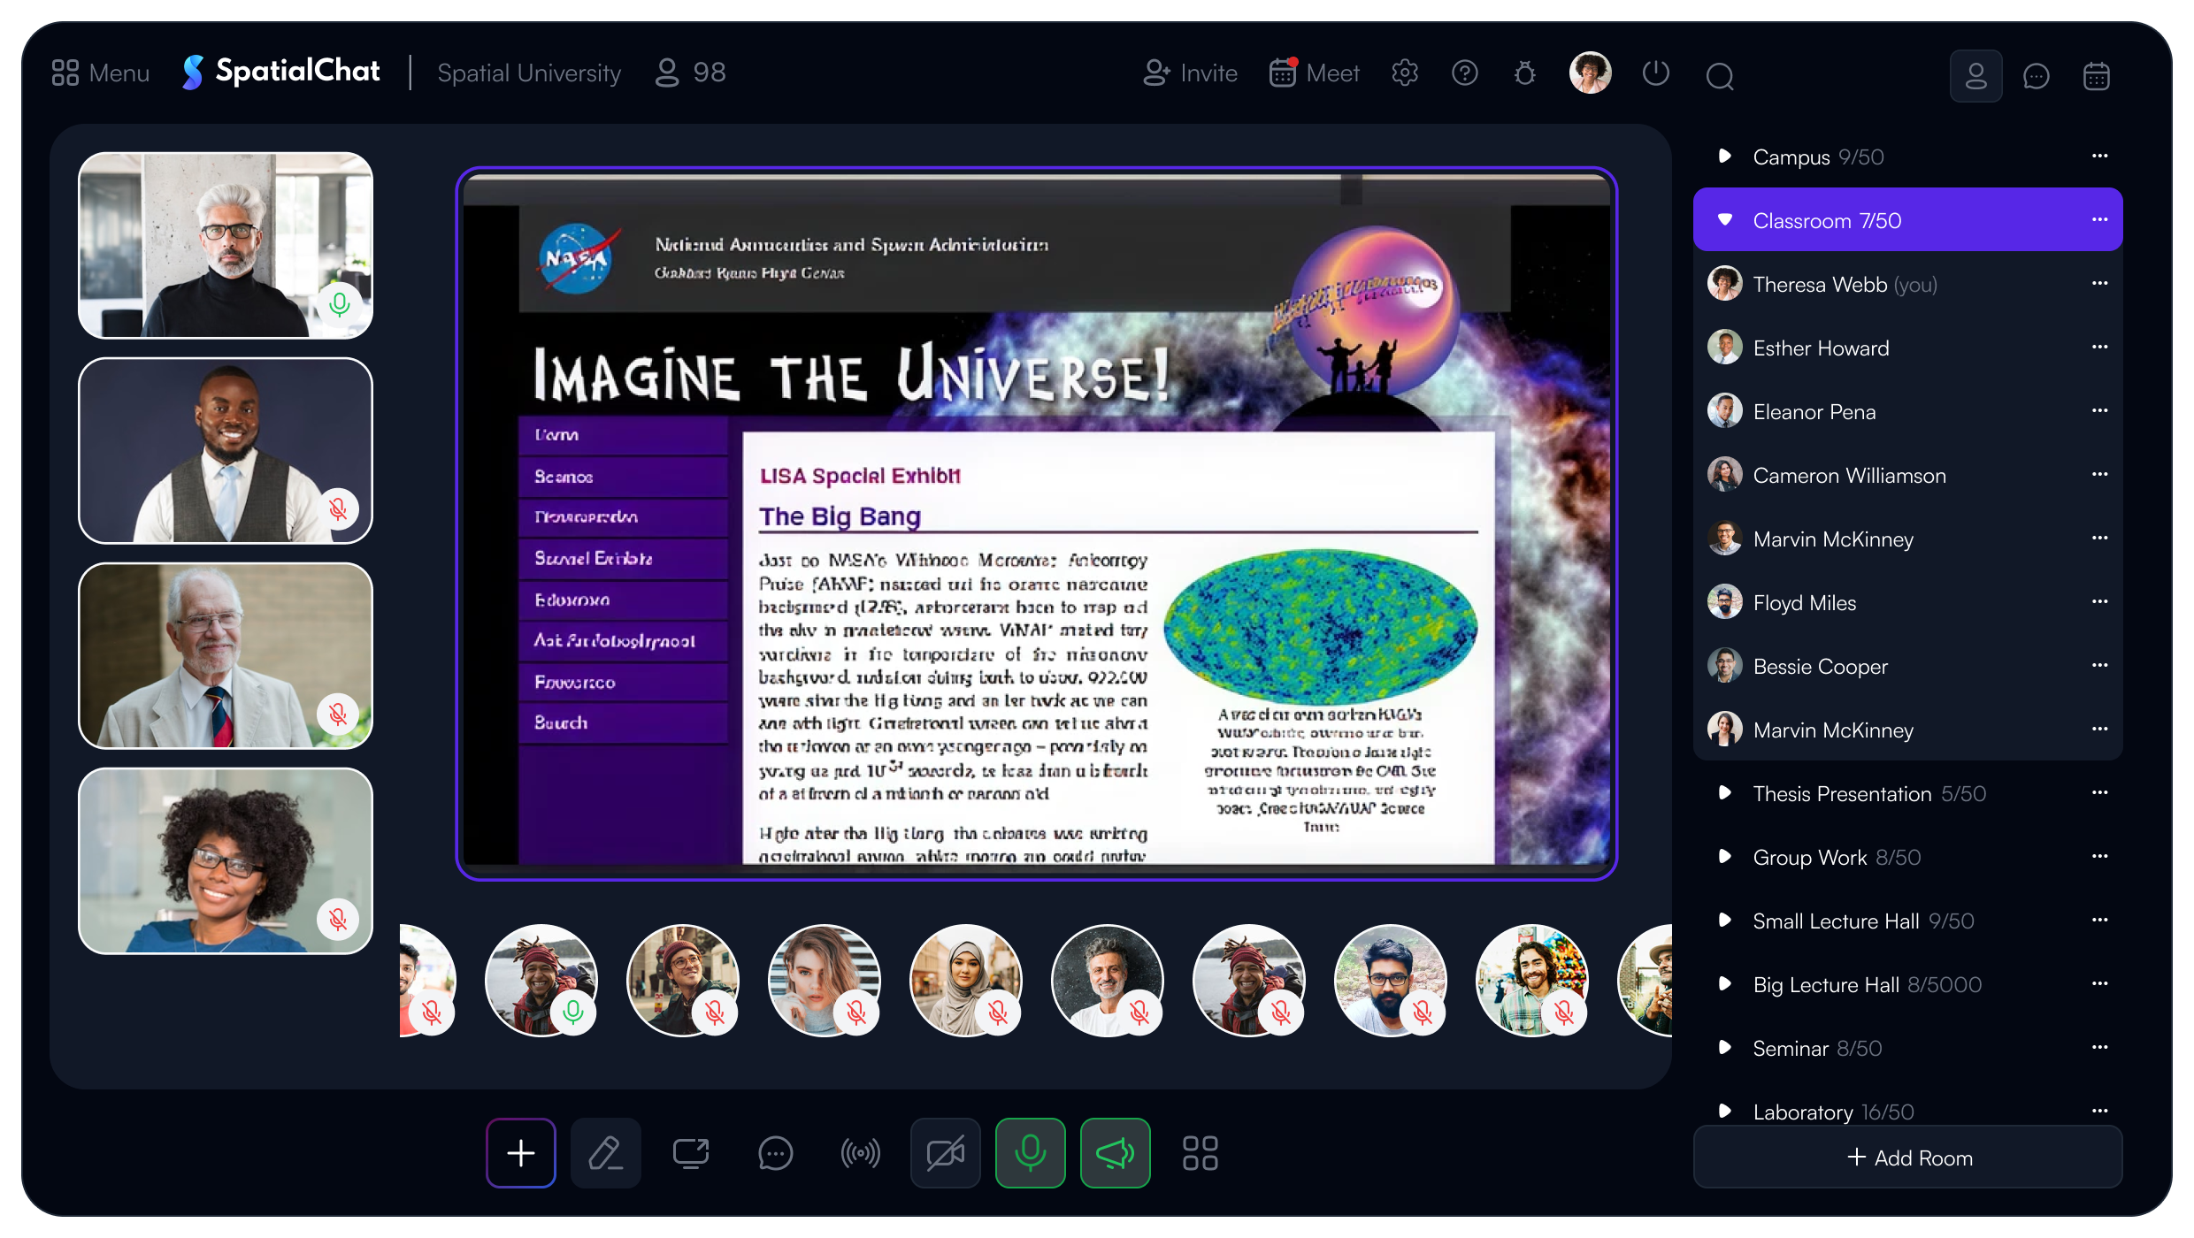The width and height of the screenshot is (2194, 1238).
Task: Expand the Thesis Presentation room
Action: tap(1724, 793)
